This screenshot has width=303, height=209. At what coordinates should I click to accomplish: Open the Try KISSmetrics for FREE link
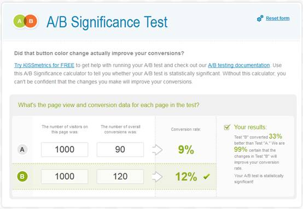(x=44, y=65)
